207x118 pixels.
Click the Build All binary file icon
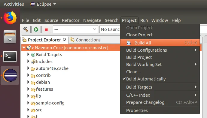click(x=129, y=43)
